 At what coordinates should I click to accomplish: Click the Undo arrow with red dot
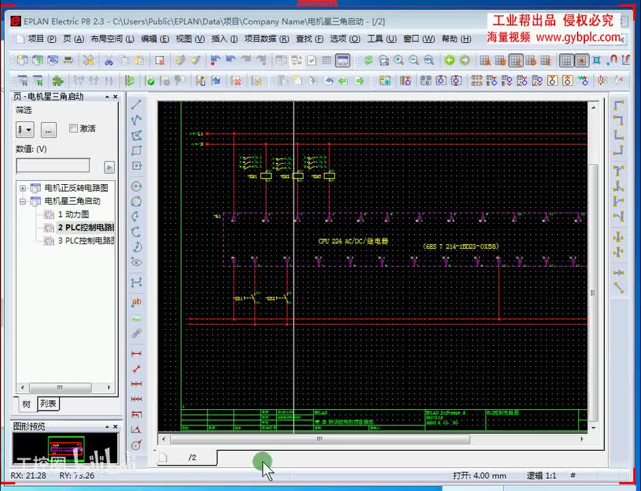click(215, 61)
